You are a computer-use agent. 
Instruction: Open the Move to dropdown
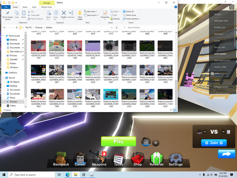48,15
